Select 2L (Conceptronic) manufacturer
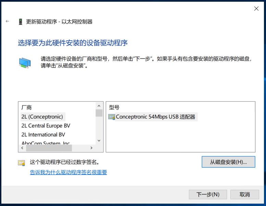This screenshot has height=206, width=266. click(x=42, y=117)
